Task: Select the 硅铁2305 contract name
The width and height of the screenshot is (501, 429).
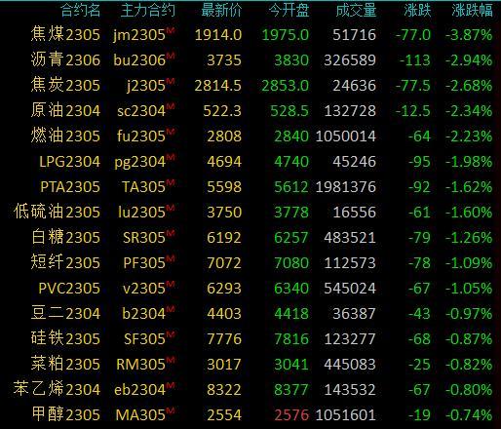Action: pyautogui.click(x=65, y=338)
